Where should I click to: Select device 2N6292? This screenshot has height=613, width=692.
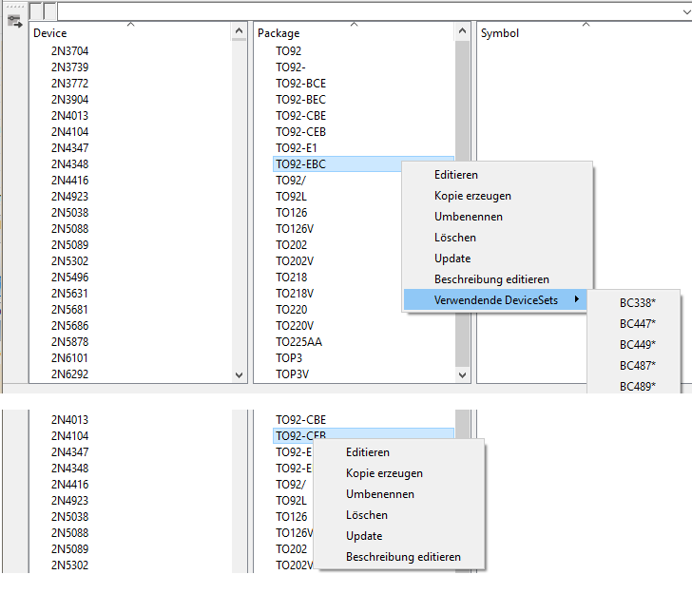click(69, 374)
